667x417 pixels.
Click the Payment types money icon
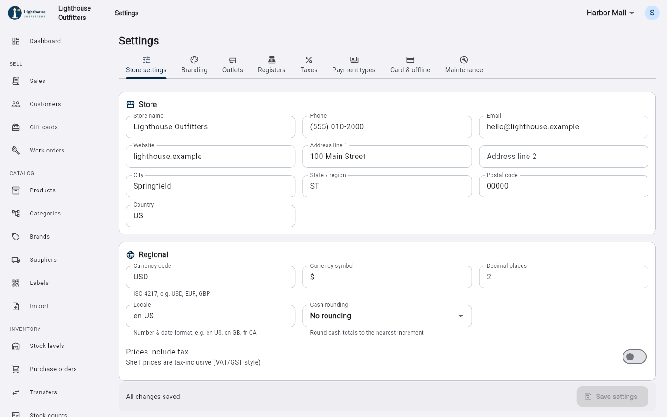tap(354, 60)
